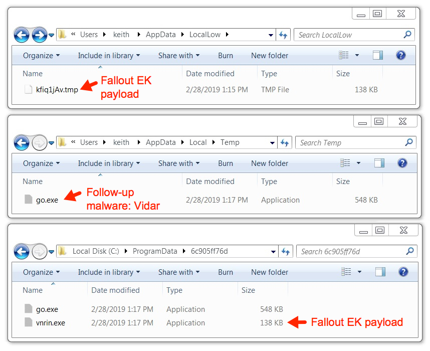
Task: Change view icon in LocalLow window
Action: [x=344, y=55]
